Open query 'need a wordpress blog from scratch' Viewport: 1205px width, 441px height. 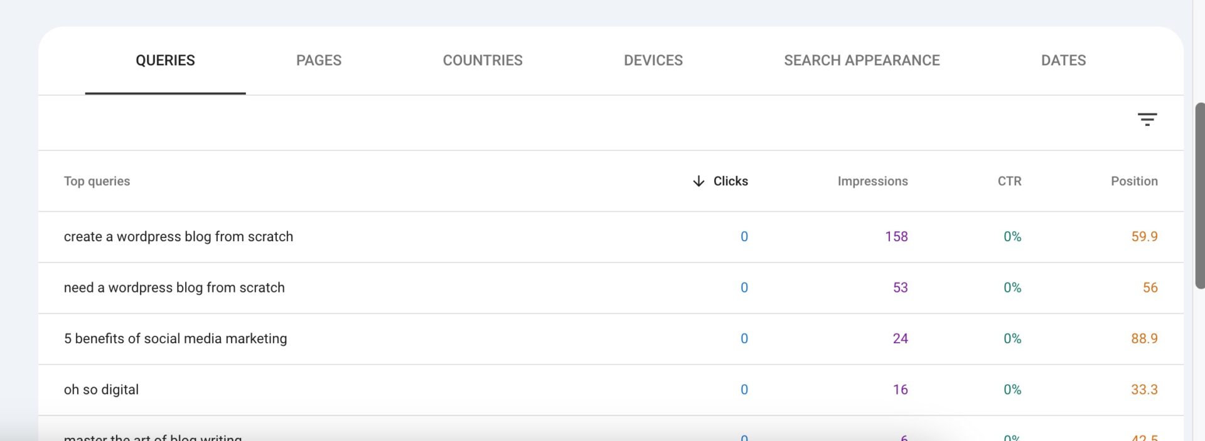click(174, 288)
